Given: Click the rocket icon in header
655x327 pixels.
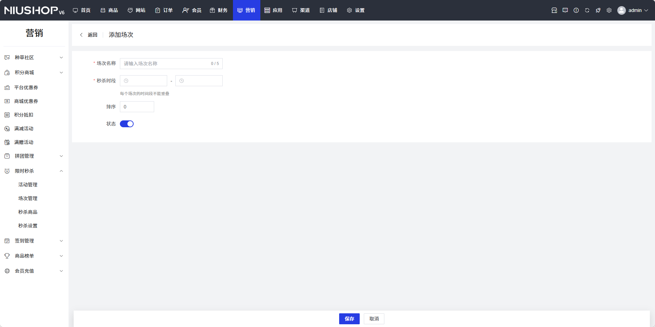Looking at the screenshot, I should point(598,10).
